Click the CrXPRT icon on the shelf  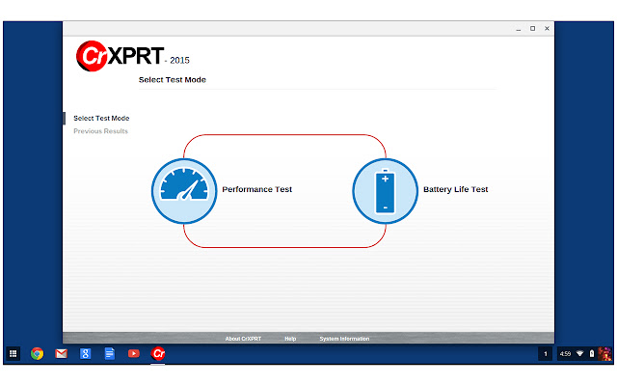tap(158, 354)
